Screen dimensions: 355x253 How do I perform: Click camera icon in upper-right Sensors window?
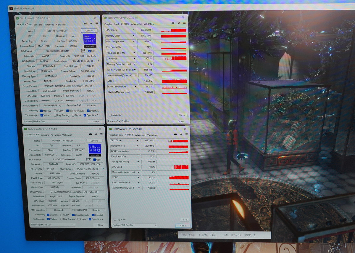click(x=173, y=23)
